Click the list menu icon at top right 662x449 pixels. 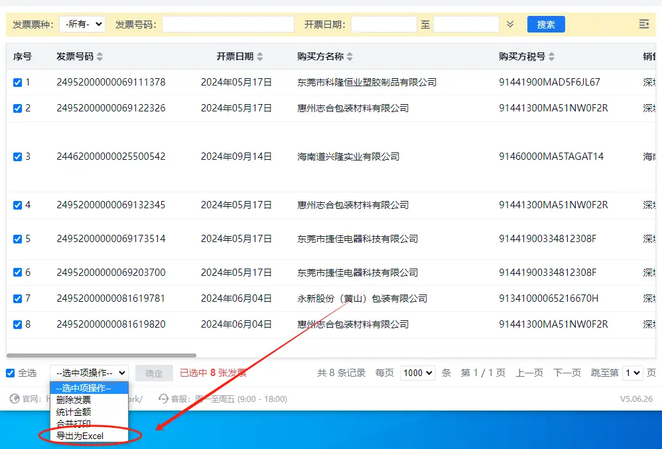(644, 24)
